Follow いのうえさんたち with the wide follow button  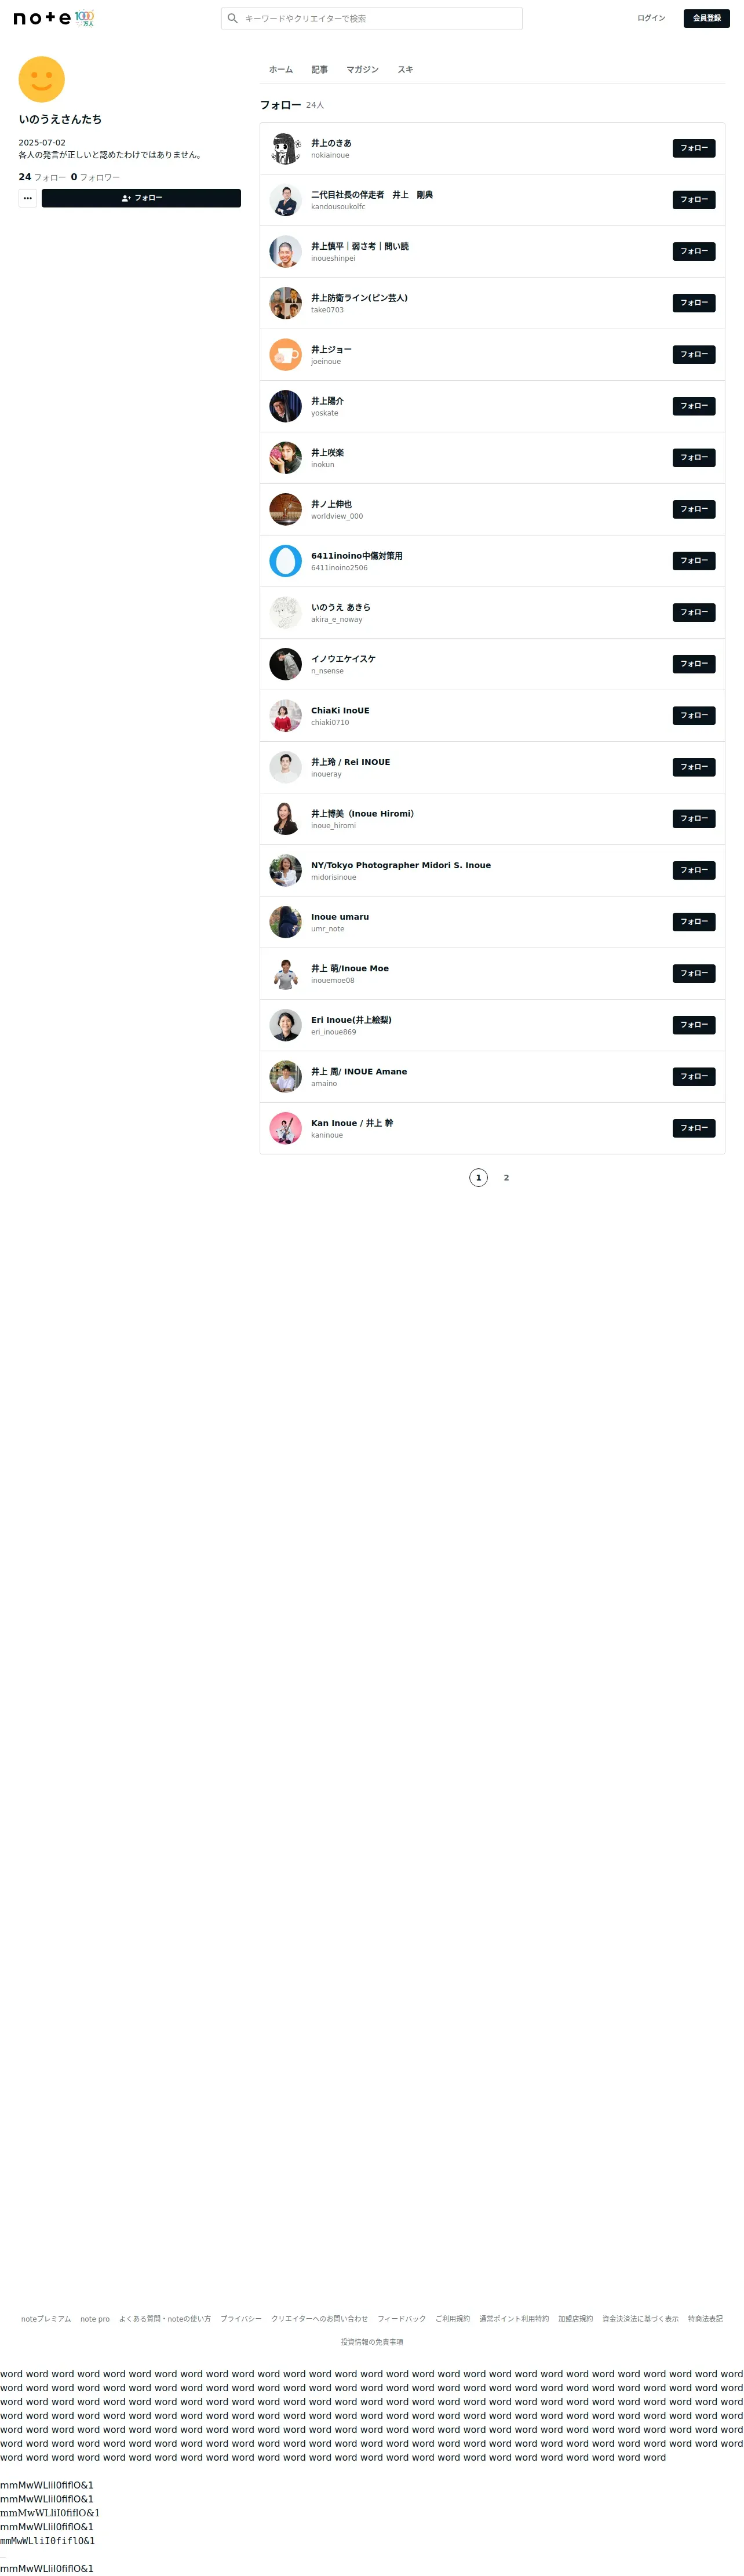[141, 198]
